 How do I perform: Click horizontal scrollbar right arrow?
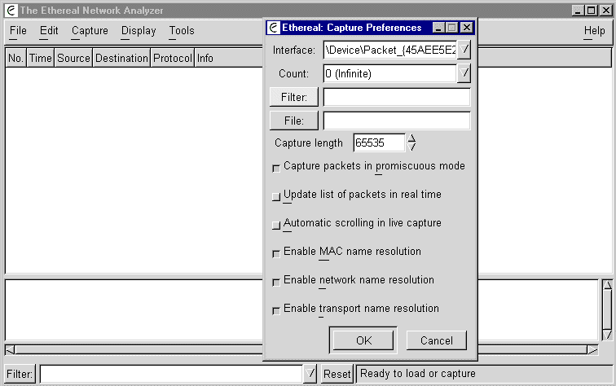click(592, 349)
